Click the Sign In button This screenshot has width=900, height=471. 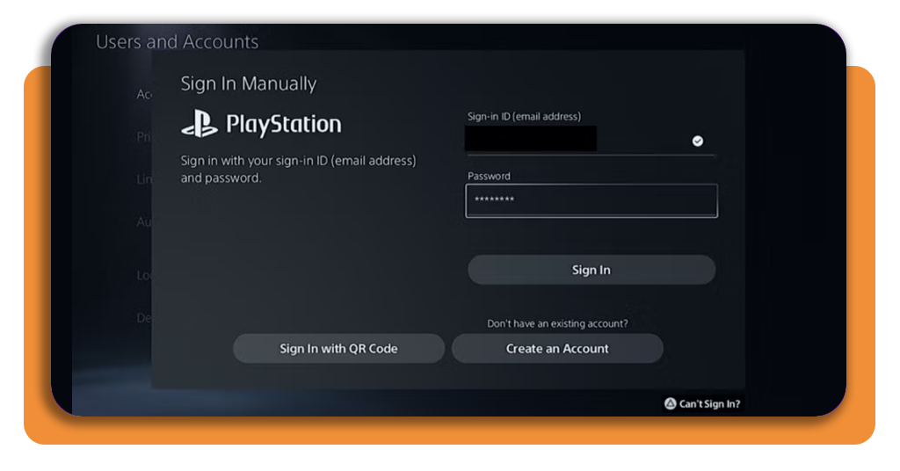[592, 270]
